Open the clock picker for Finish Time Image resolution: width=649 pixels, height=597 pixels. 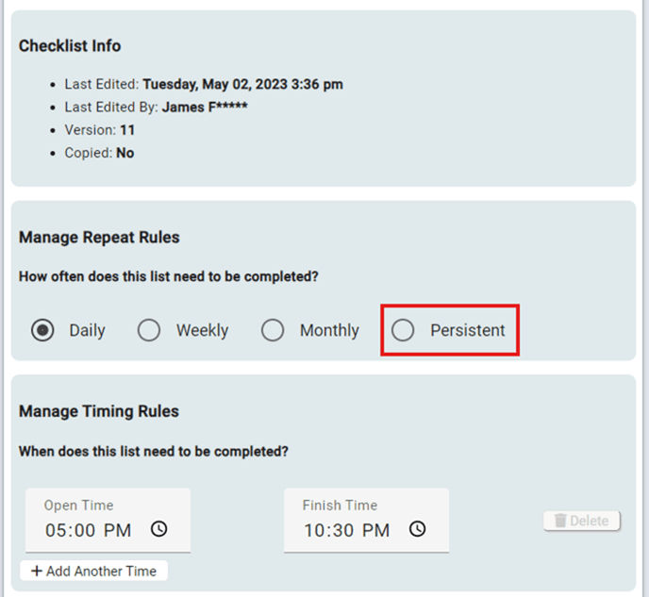click(417, 529)
